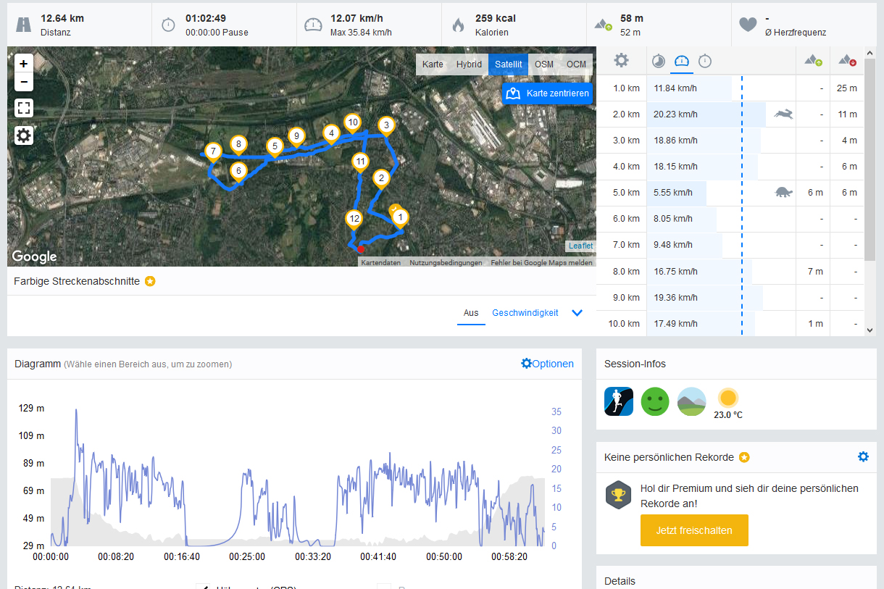
Task: Switch map to Hybrid view
Action: point(469,64)
